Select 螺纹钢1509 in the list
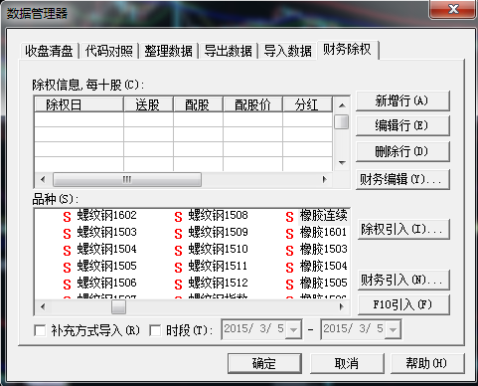The width and height of the screenshot is (478, 386). [x=218, y=232]
